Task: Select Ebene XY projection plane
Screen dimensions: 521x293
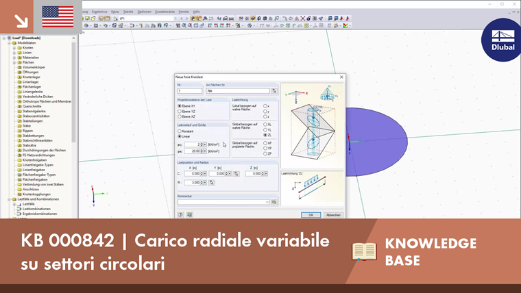Action: point(180,106)
